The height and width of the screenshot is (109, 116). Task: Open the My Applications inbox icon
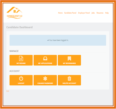(x=45, y=59)
